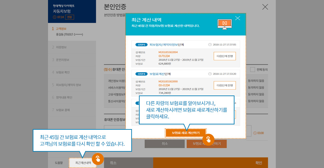This screenshot has height=168, width=324.
Task: Click the clock icon beside 07:14
Action: (54, 17)
